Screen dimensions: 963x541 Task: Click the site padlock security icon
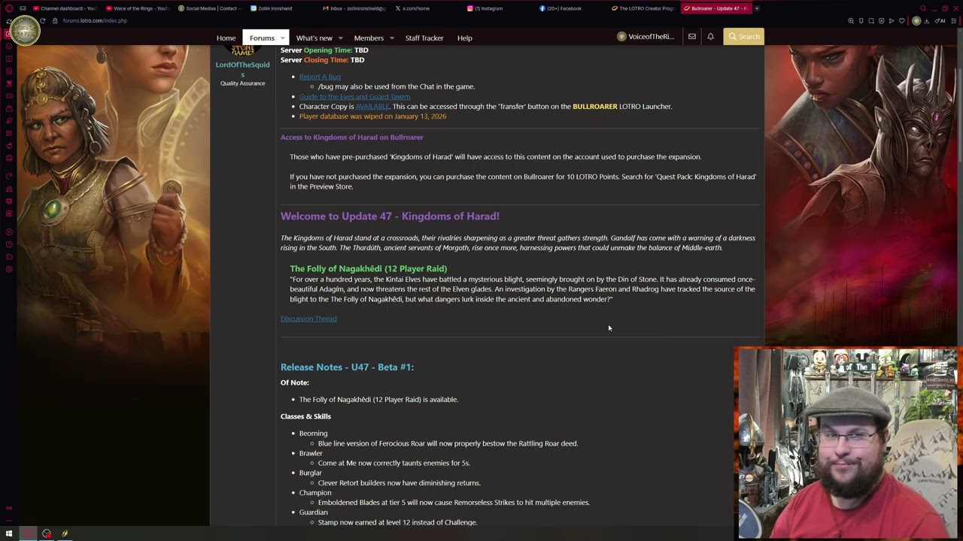point(55,20)
